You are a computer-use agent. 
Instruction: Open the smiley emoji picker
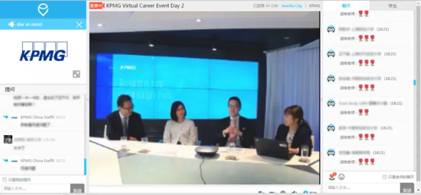pos(341,177)
